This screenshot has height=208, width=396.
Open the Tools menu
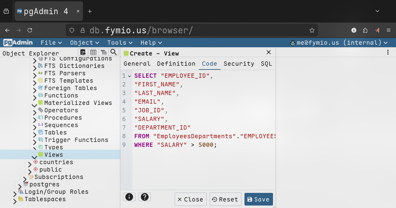[120, 43]
